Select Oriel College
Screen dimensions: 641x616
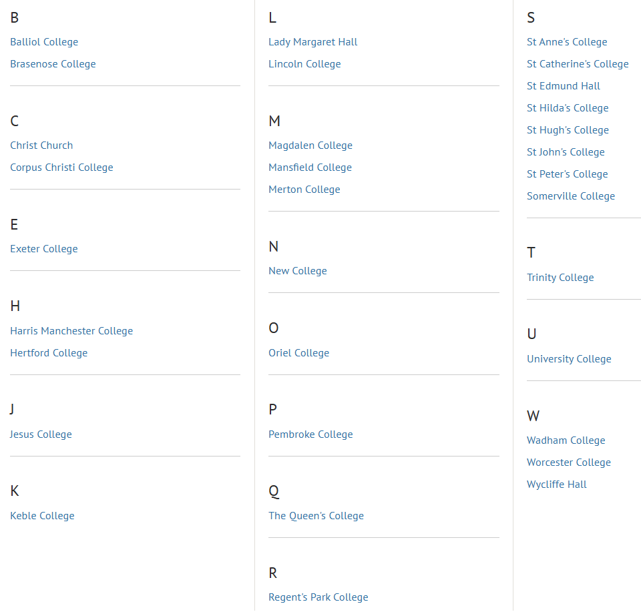point(299,353)
